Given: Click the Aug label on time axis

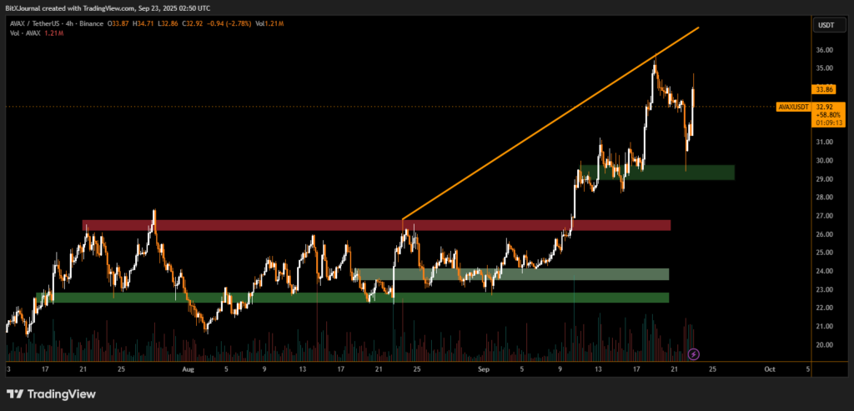Looking at the screenshot, I should 187,368.
